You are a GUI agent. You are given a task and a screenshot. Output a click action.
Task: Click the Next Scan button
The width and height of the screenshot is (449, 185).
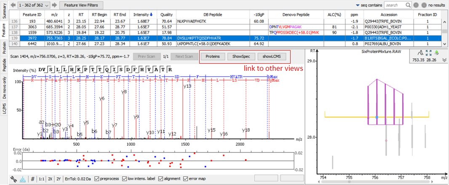184,56
